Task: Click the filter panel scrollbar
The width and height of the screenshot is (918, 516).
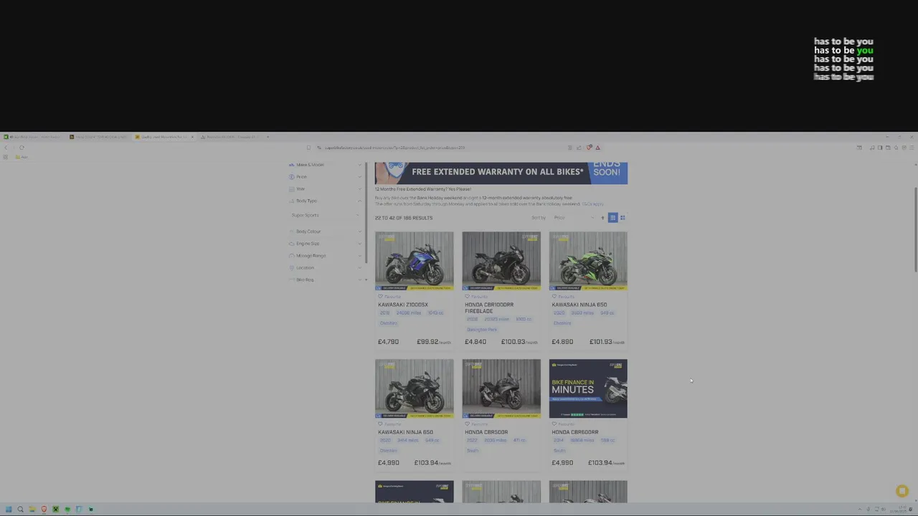Action: pos(366,211)
